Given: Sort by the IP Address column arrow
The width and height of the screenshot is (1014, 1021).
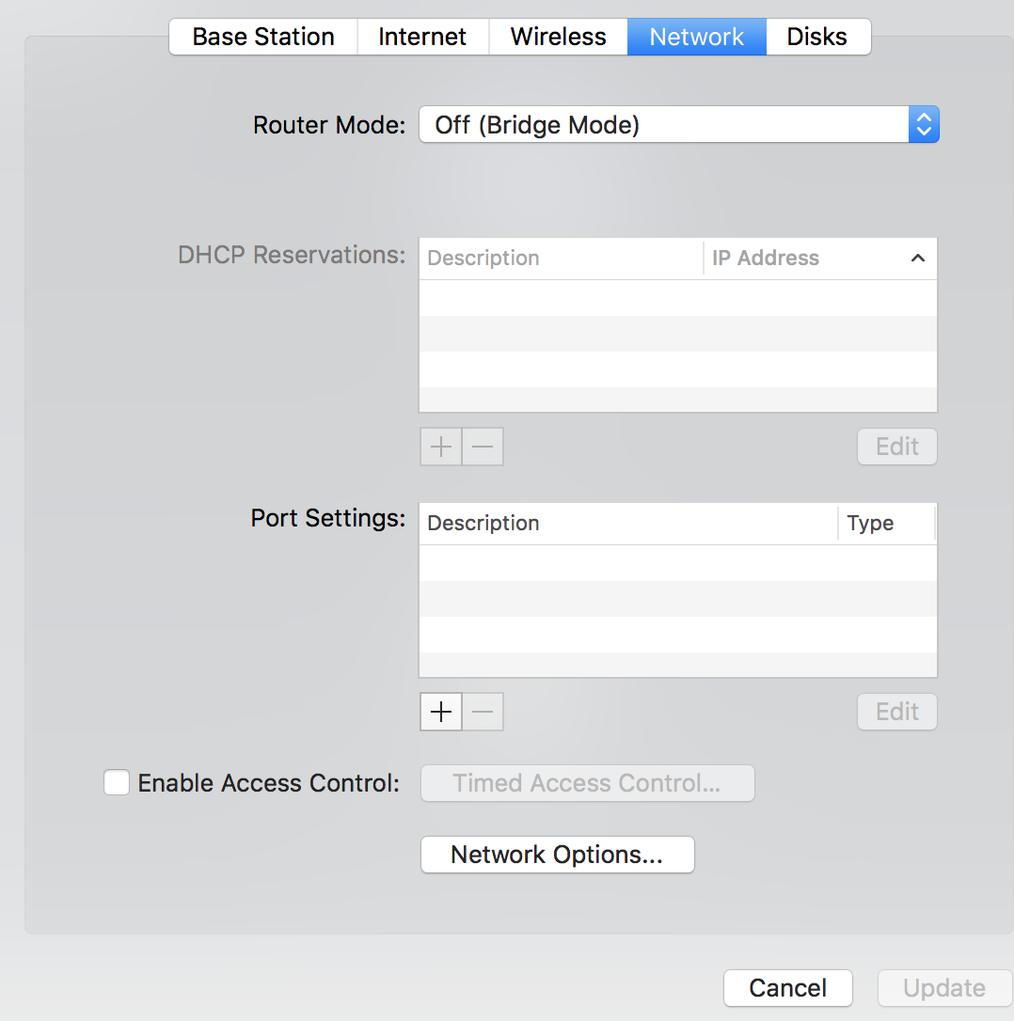Looking at the screenshot, I should (x=918, y=259).
